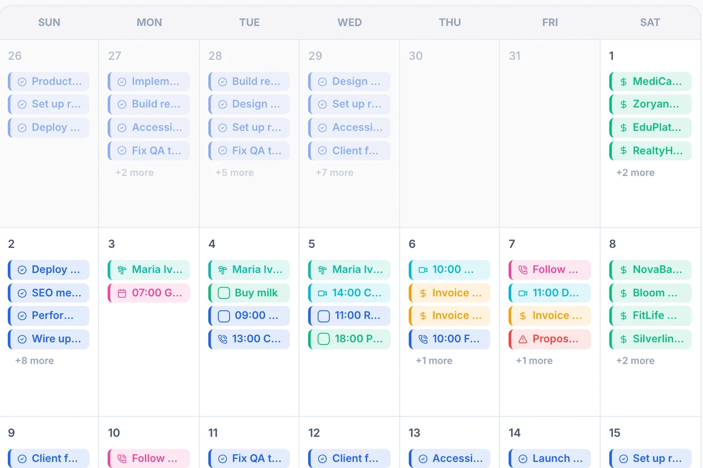The width and height of the screenshot is (703, 468).
Task: Click the dollar icon on the NovaBa... event
Action: pos(623,270)
